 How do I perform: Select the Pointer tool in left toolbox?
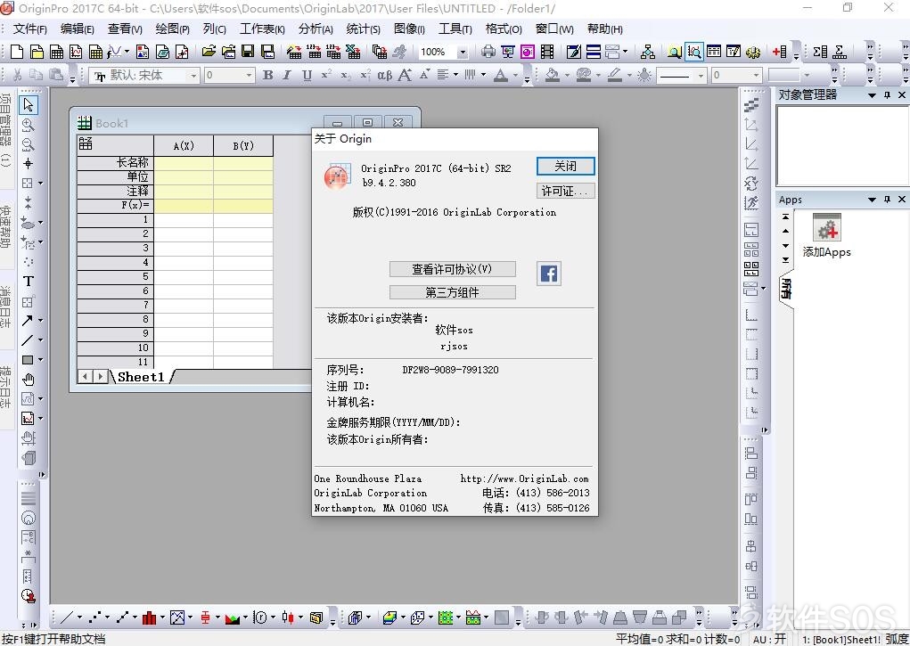tap(28, 105)
